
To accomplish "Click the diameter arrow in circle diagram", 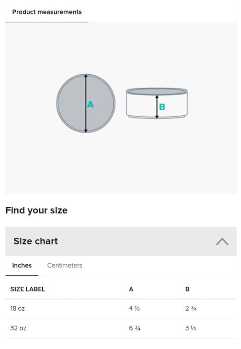I will [x=86, y=119].
